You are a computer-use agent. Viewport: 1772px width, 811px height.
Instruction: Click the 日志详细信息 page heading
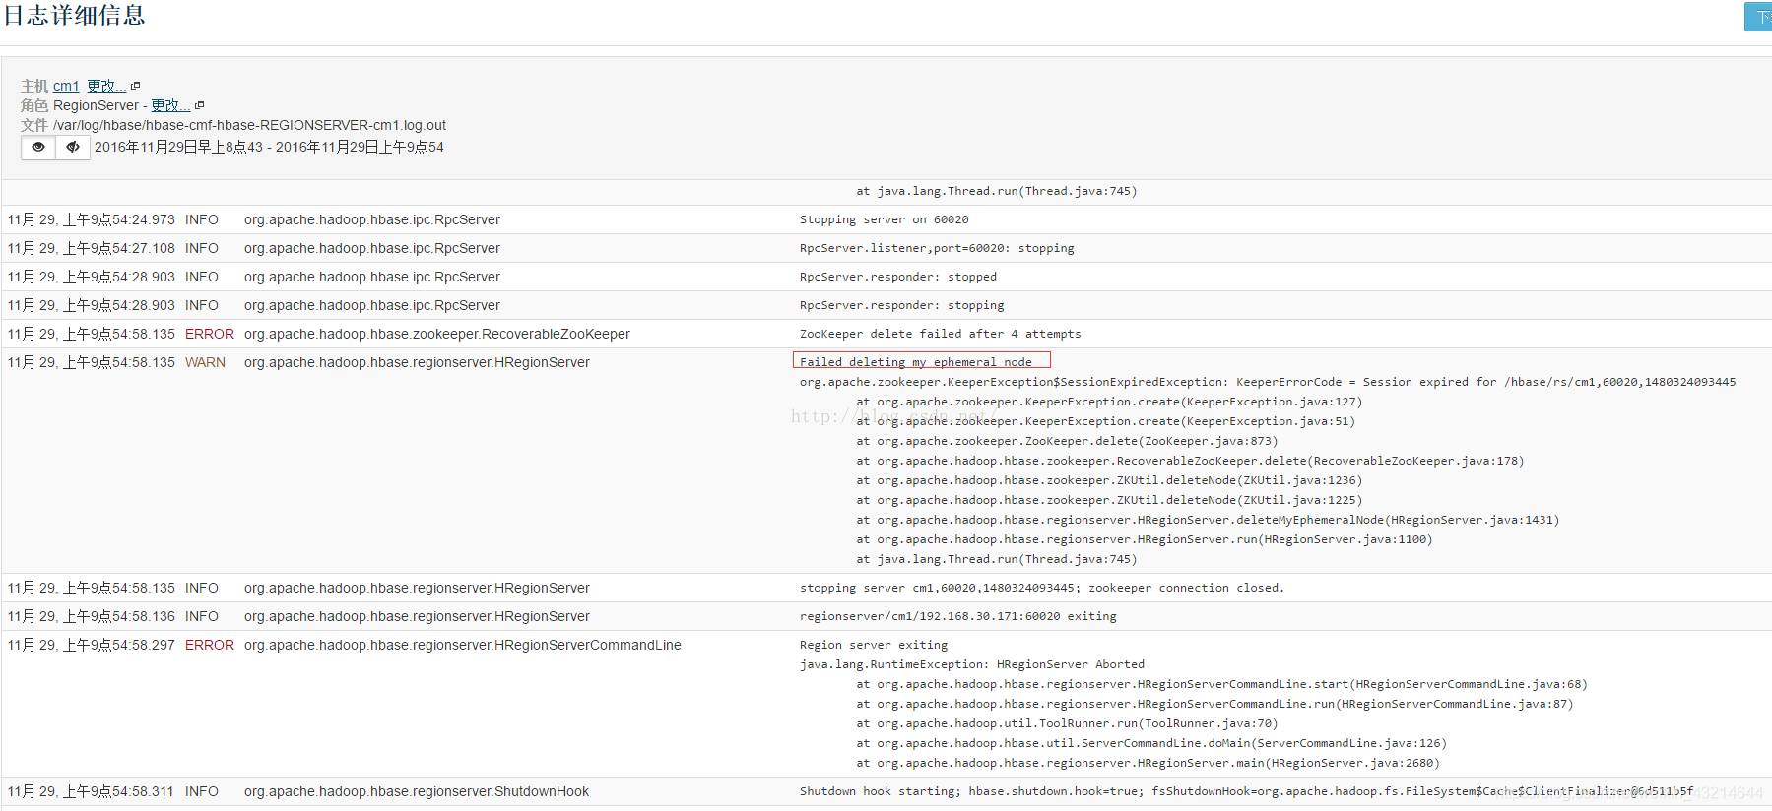click(x=75, y=16)
